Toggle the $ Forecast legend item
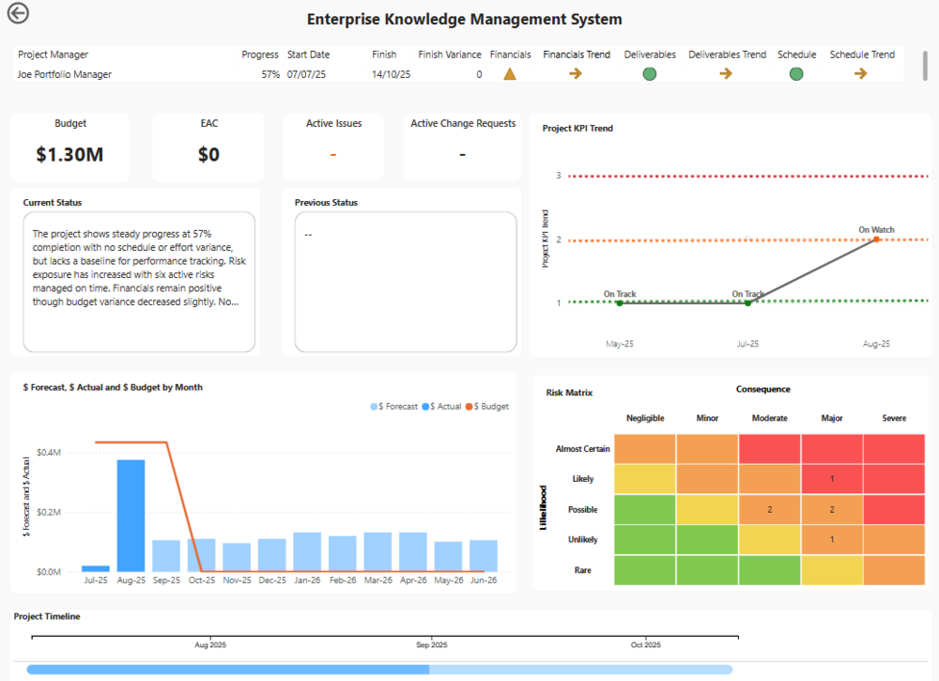 tap(394, 407)
